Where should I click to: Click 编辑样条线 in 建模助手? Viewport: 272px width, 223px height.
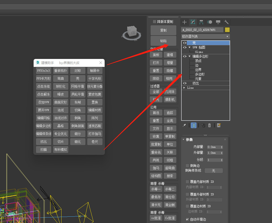pyautogui.click(x=44, y=134)
